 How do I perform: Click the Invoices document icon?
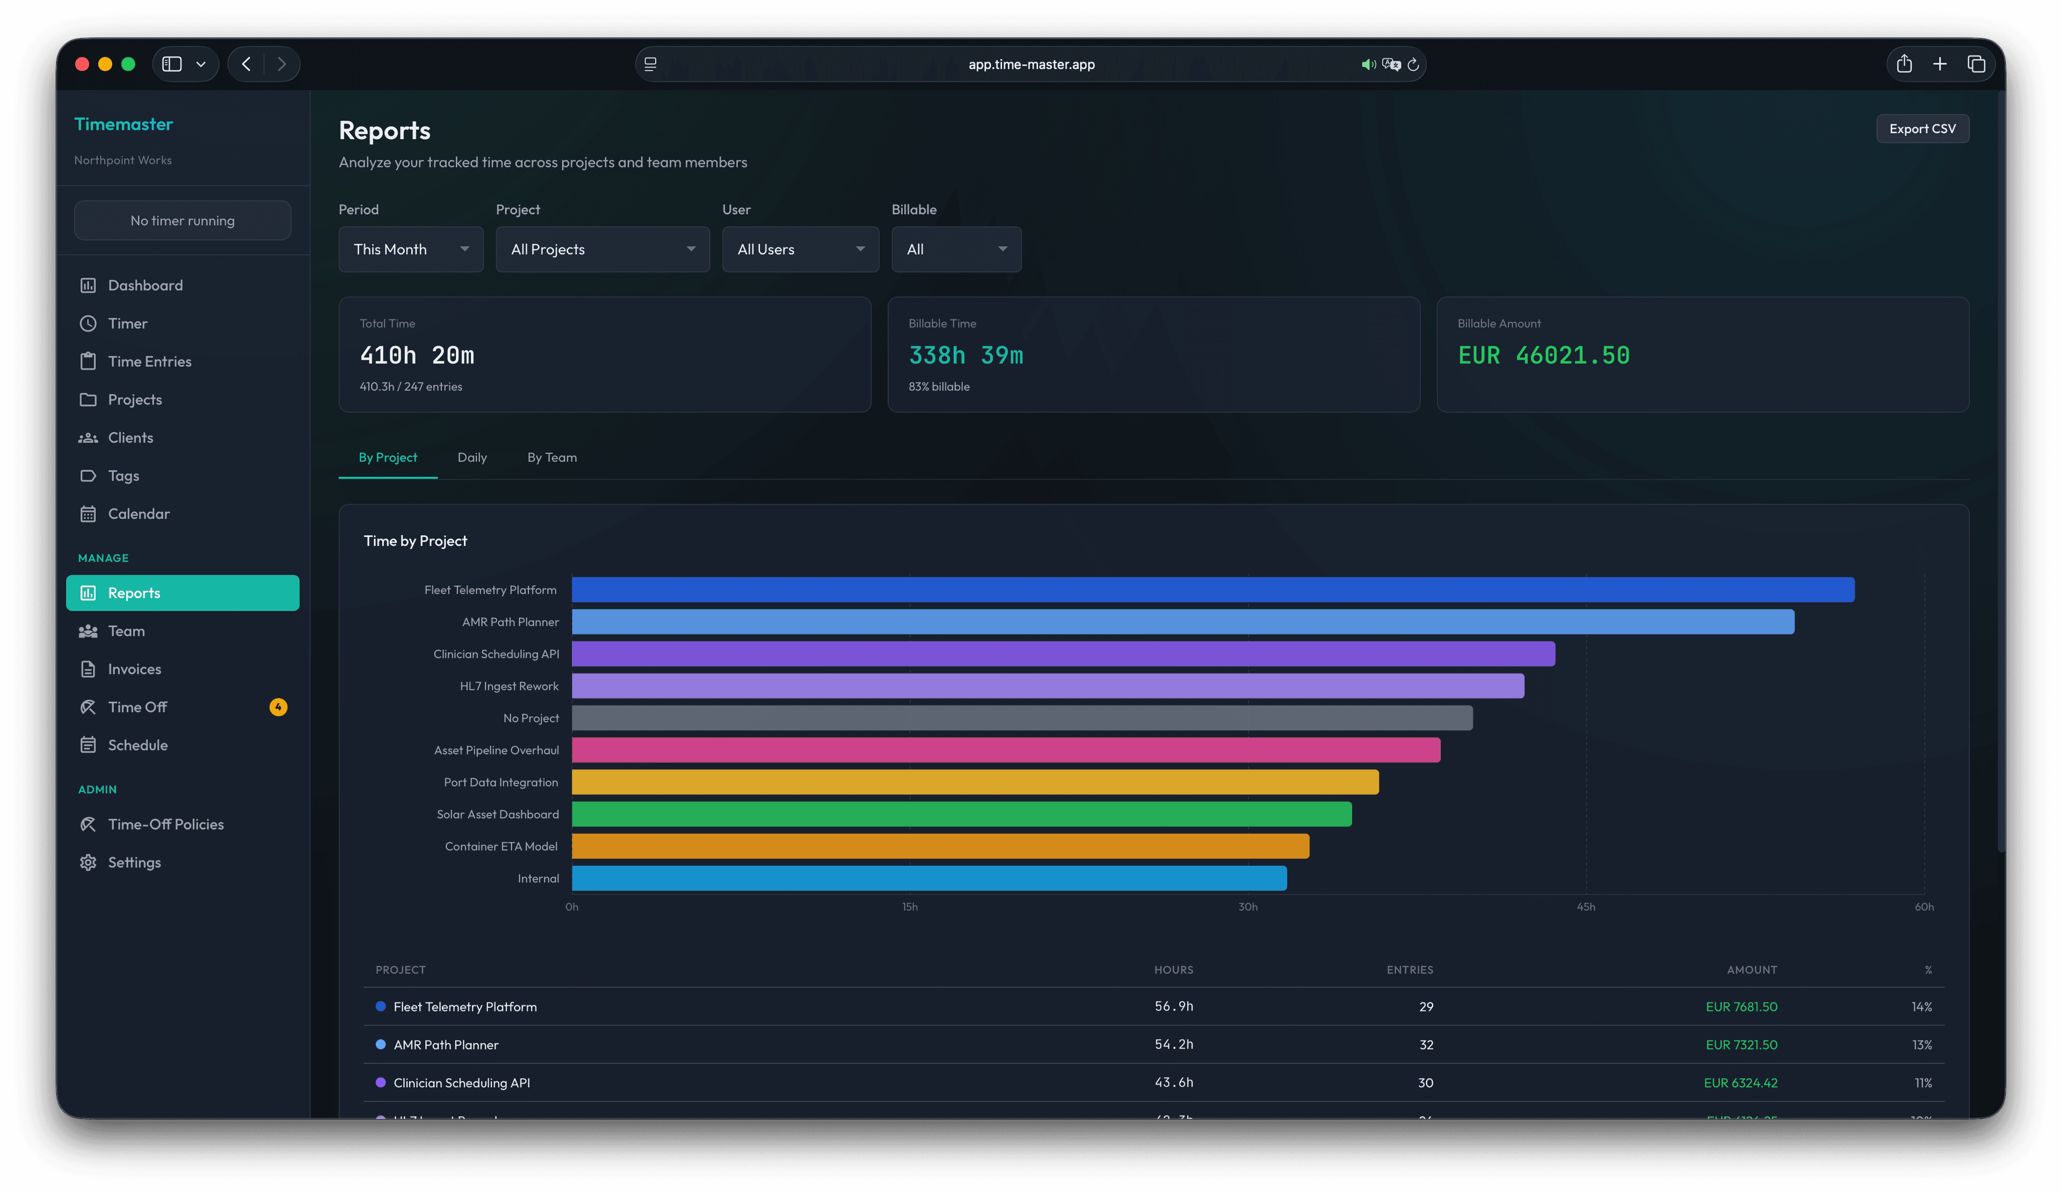pos(88,670)
